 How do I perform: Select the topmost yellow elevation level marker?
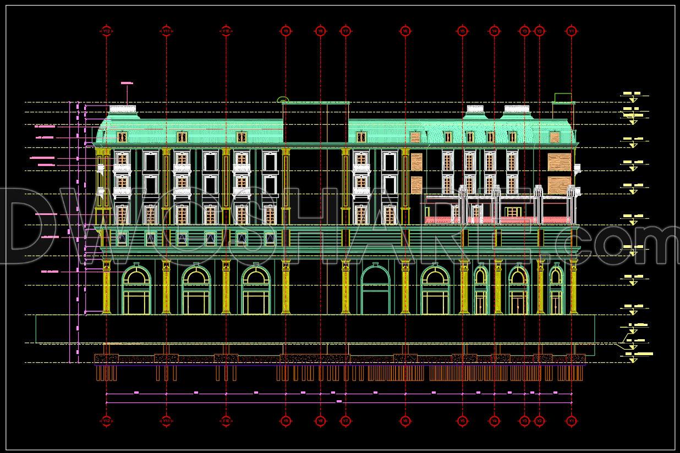pyautogui.click(x=633, y=97)
